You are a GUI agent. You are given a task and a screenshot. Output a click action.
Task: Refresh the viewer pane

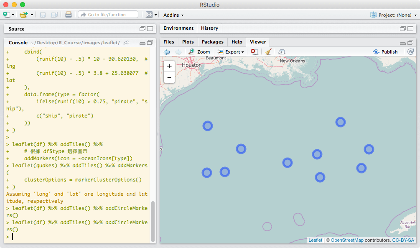click(411, 52)
